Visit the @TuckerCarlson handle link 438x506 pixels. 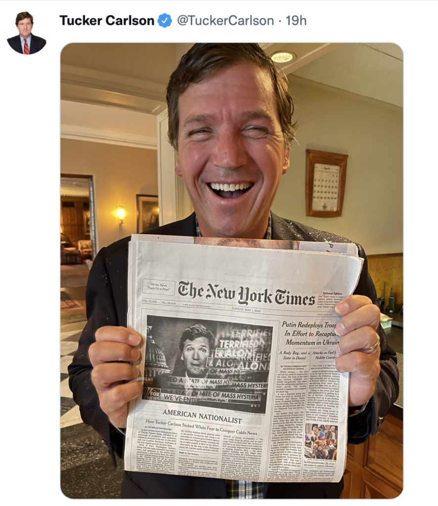tap(225, 21)
